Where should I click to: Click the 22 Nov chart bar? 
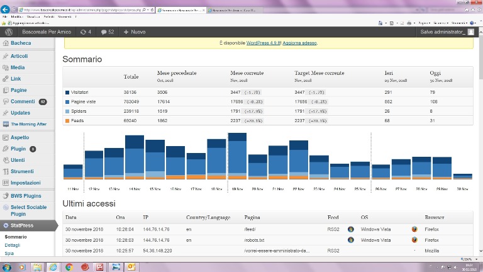[299, 160]
